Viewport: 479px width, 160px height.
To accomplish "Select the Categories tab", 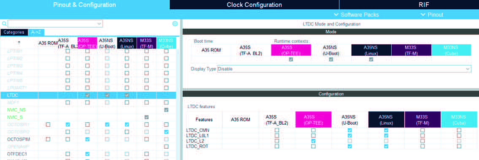I will coord(14,32).
